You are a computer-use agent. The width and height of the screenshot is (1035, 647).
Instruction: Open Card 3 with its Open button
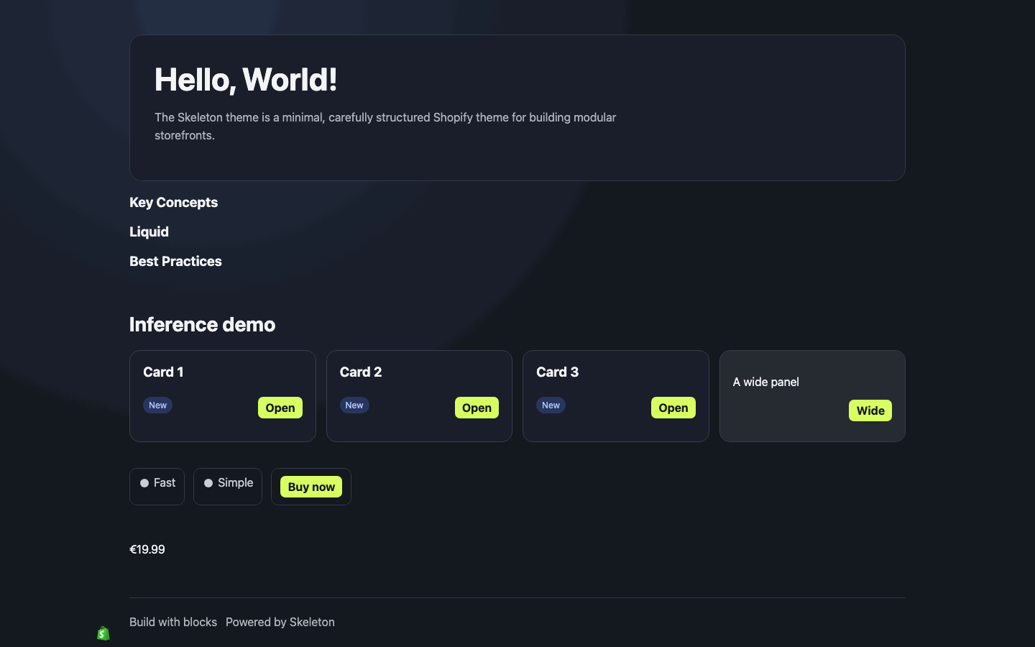(673, 408)
